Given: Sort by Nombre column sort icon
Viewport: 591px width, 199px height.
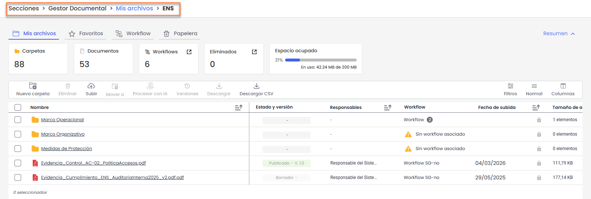Looking at the screenshot, I should (238, 107).
